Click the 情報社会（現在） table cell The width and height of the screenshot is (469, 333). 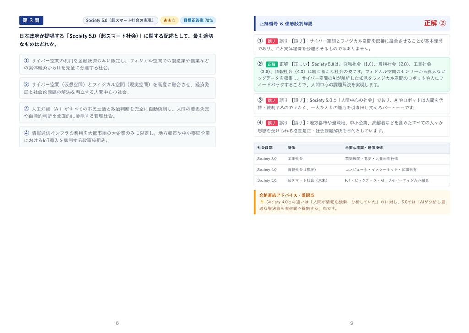click(x=302, y=169)
